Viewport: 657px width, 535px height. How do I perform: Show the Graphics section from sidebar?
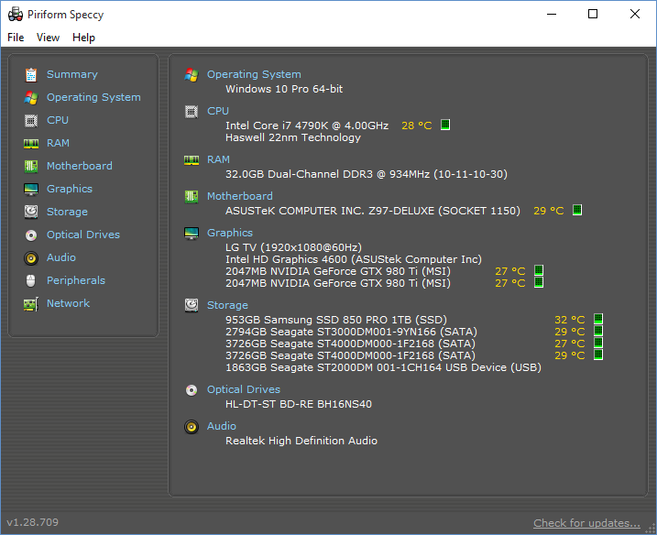point(70,189)
